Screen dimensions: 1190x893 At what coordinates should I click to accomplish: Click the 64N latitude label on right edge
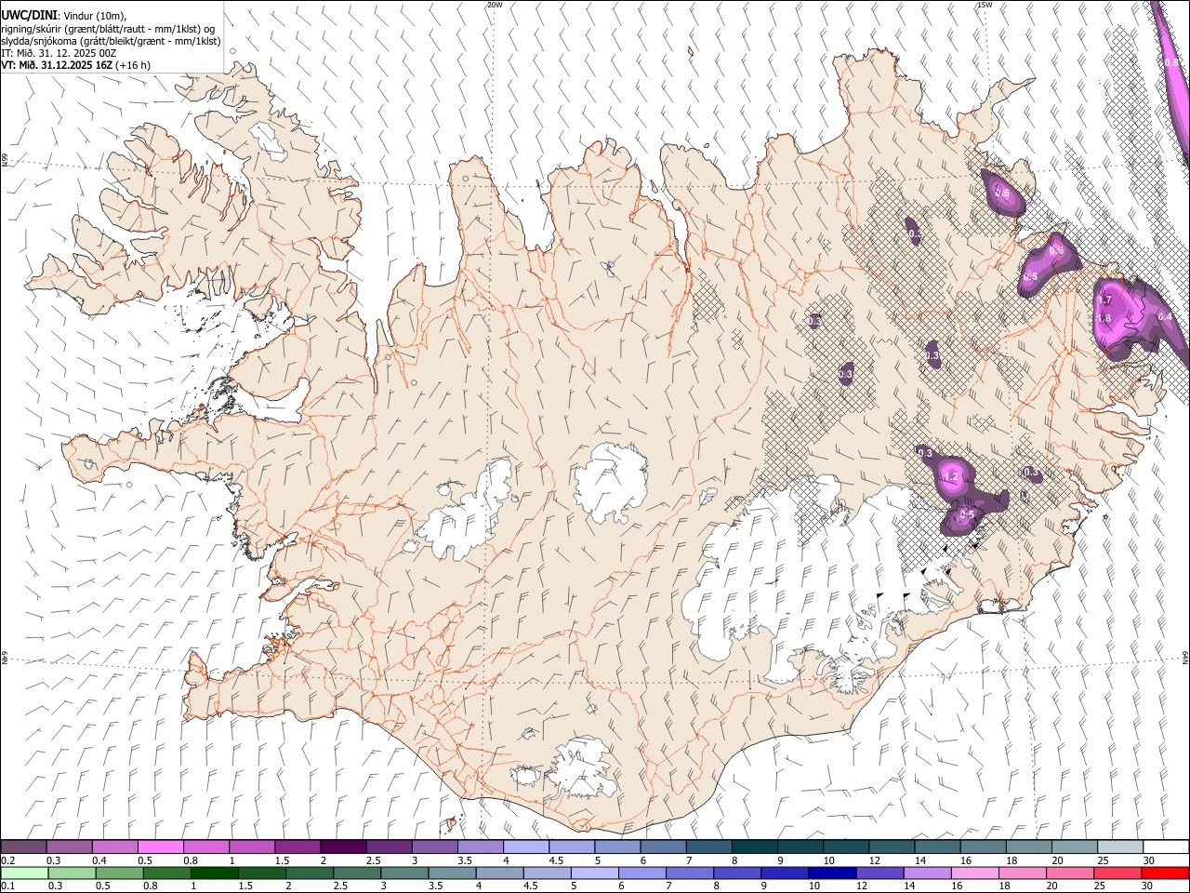[x=1185, y=657]
